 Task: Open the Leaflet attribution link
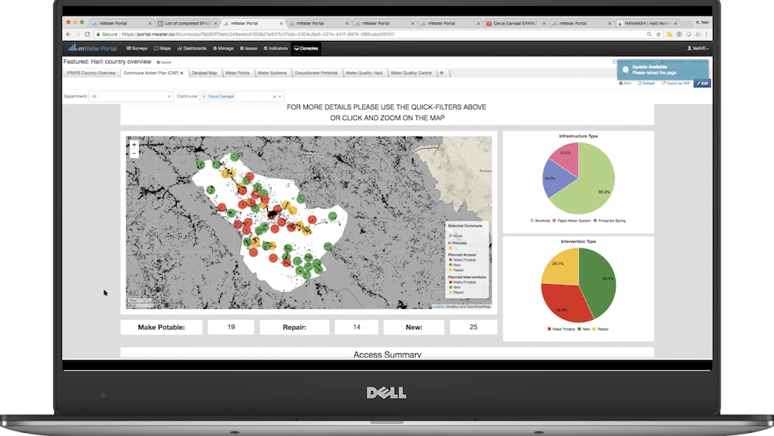coord(438,307)
